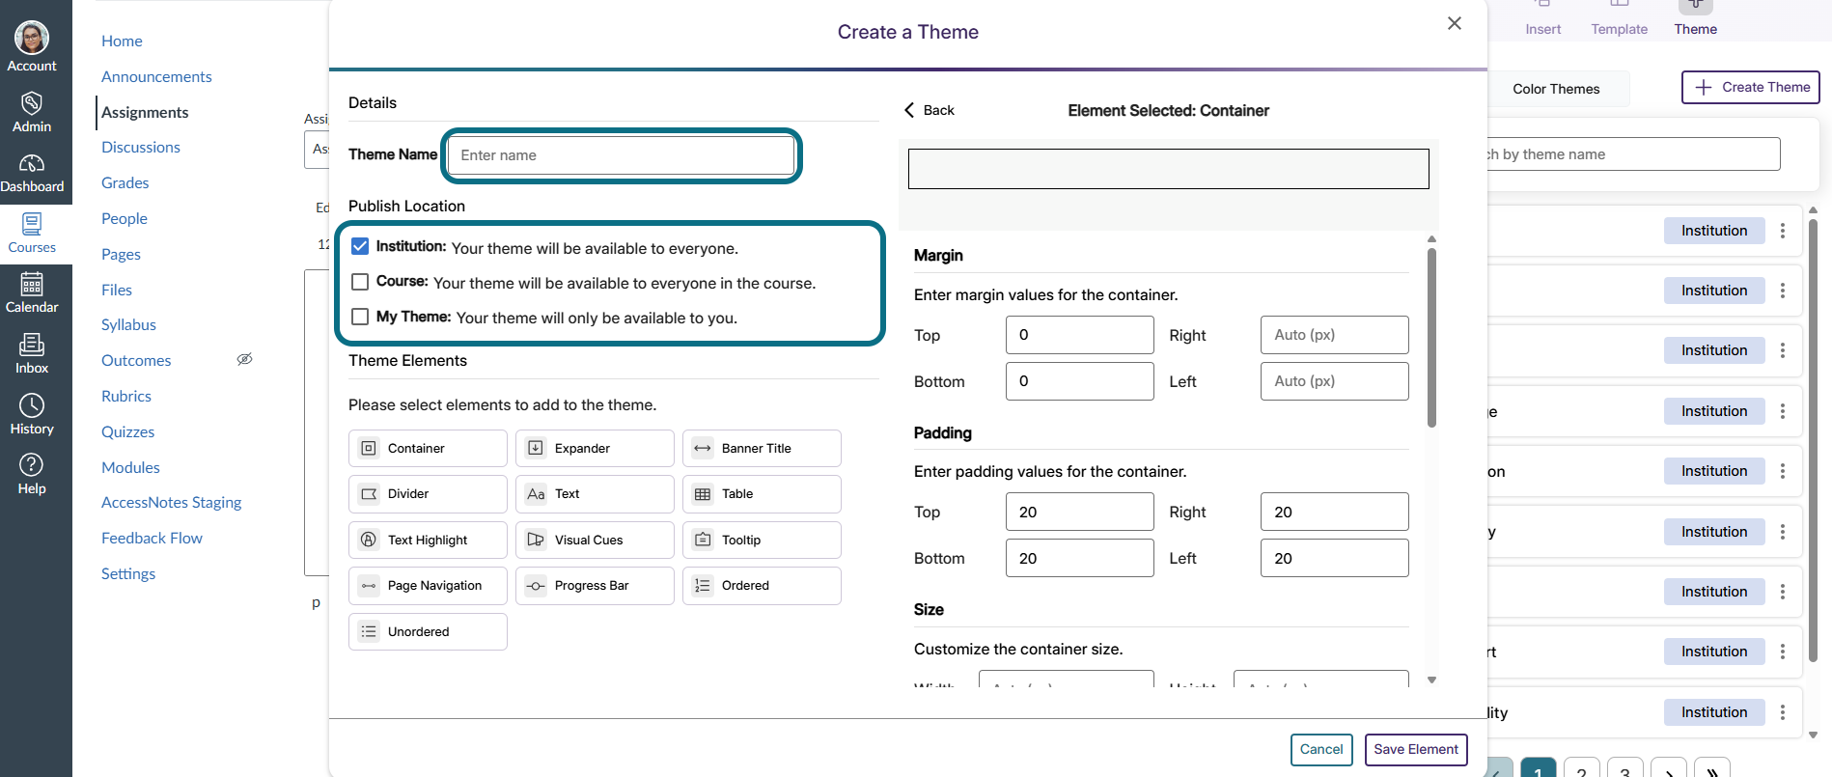This screenshot has height=777, width=1832.
Task: Go Back from Container settings
Action: tap(929, 110)
